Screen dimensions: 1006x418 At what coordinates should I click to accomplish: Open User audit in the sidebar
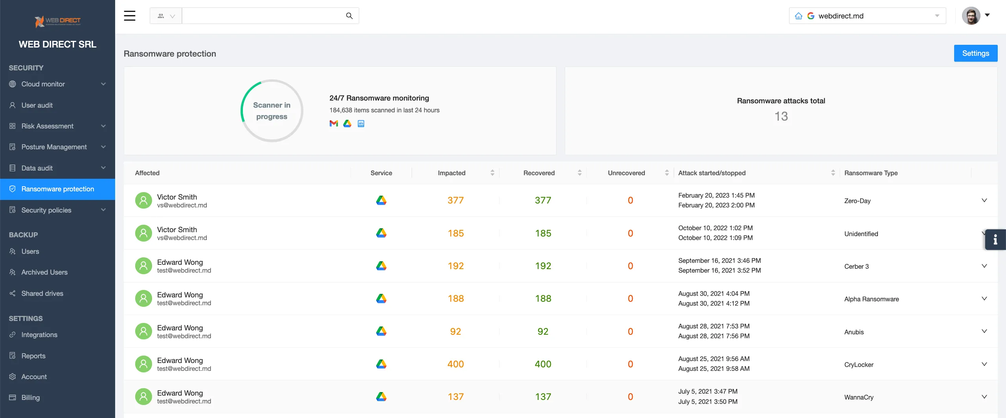click(x=37, y=105)
